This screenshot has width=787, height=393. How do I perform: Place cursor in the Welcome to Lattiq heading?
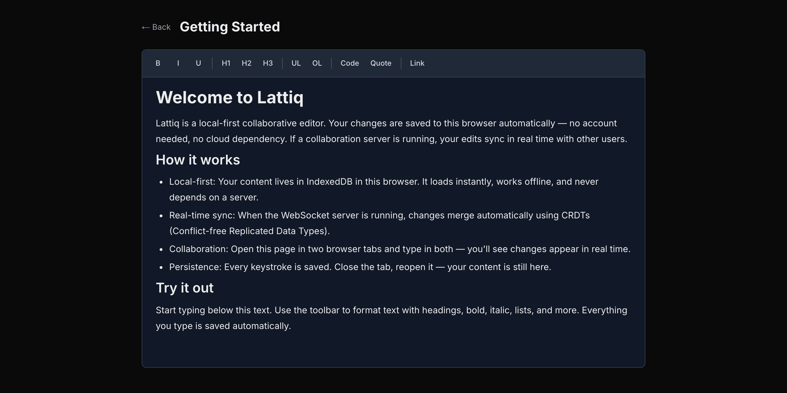tap(230, 98)
